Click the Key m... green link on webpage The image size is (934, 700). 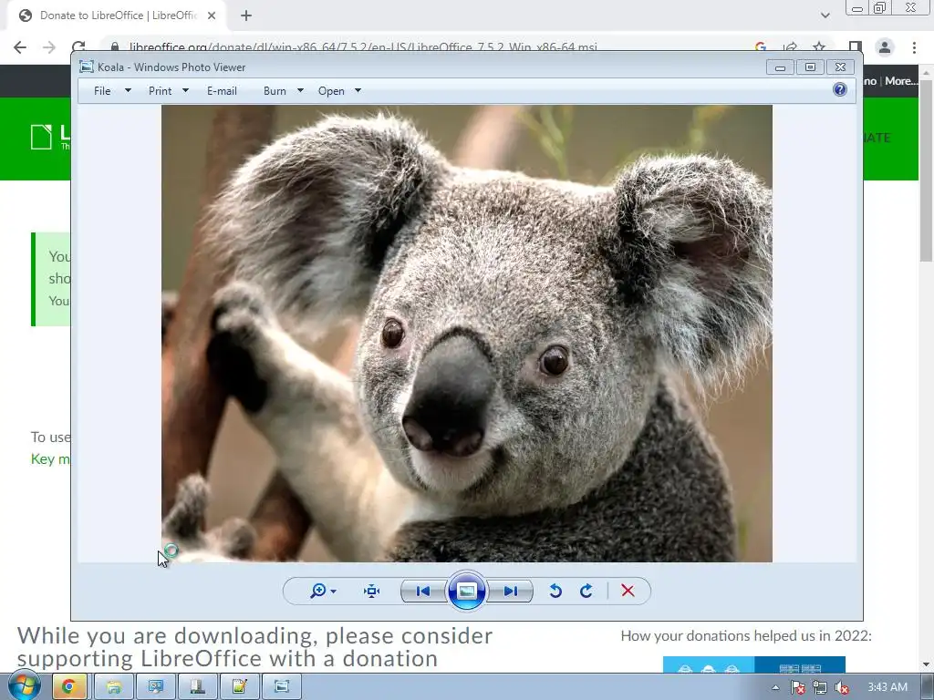50,459
